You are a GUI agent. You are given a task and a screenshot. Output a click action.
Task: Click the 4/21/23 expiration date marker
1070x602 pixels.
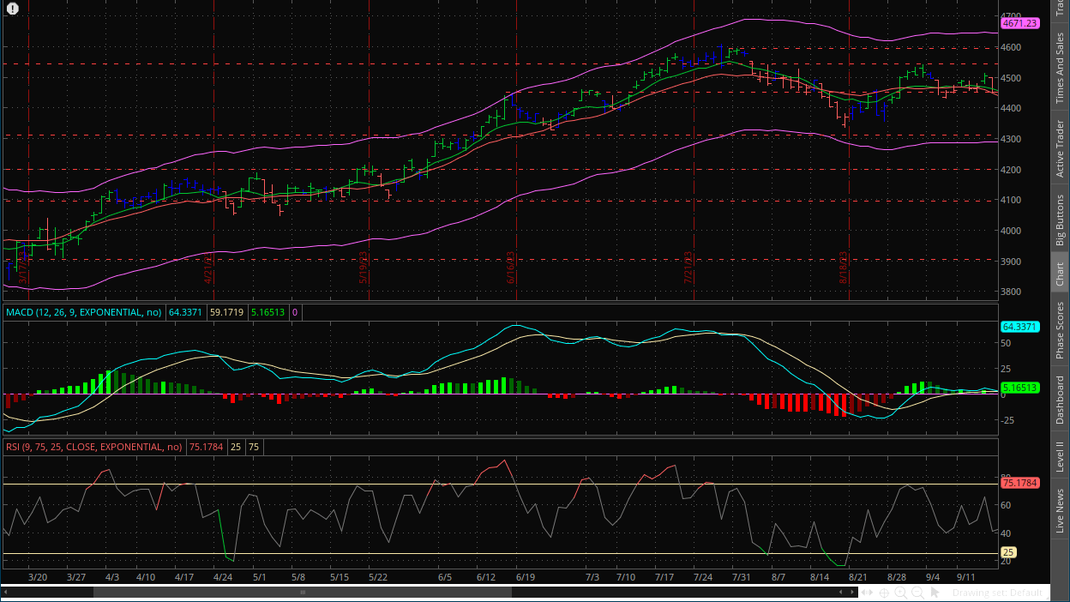[208, 268]
